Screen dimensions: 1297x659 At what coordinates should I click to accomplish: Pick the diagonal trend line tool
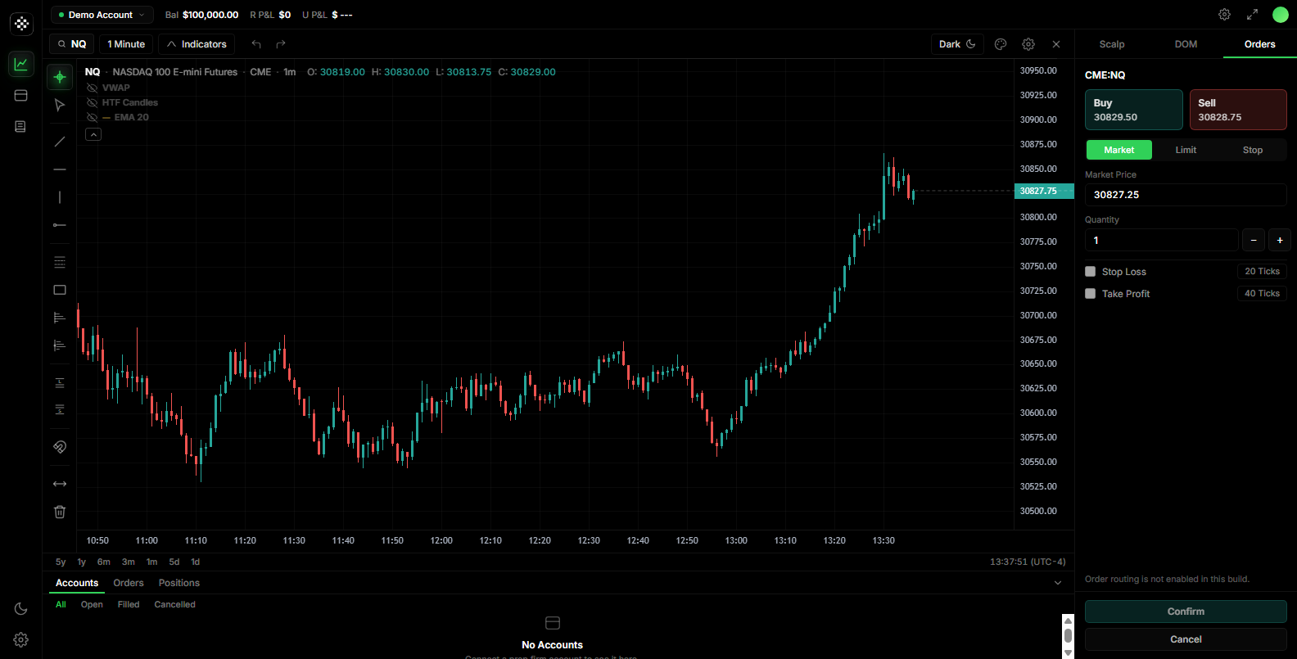[x=60, y=142]
